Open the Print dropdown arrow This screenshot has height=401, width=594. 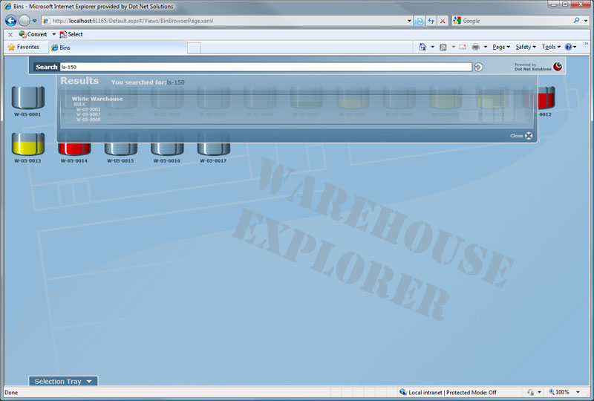tap(486, 47)
